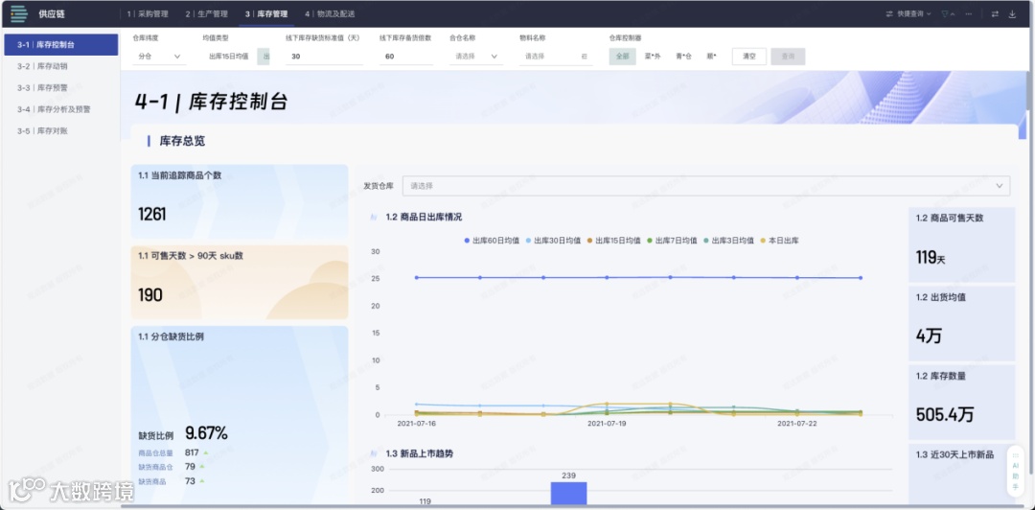Screen dimensions: 1035x510
Task: Expand the 快捷查询 dropdown
Action: (908, 13)
